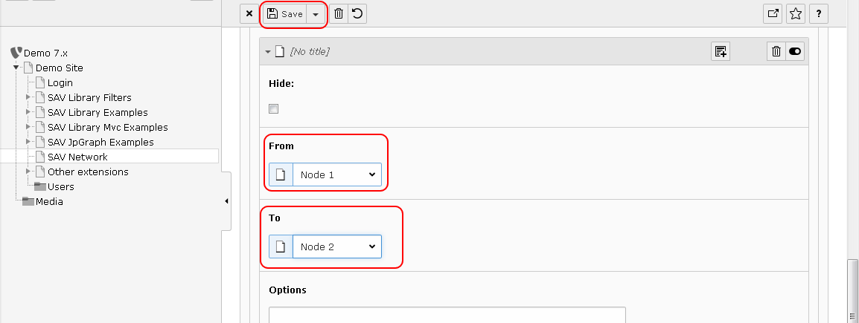Delete the inline [No title] record

pyautogui.click(x=776, y=51)
